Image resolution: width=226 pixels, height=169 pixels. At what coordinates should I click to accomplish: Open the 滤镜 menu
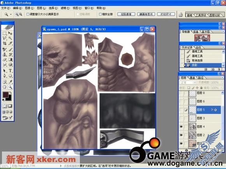point(65,8)
